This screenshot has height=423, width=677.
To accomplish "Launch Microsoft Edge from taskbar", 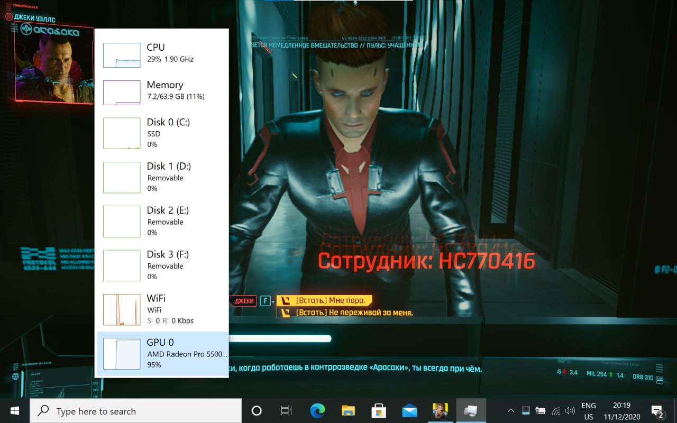I will point(317,411).
